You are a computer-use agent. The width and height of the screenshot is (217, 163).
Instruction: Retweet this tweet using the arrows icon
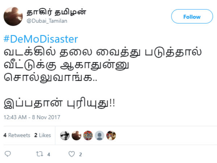pos(39,154)
